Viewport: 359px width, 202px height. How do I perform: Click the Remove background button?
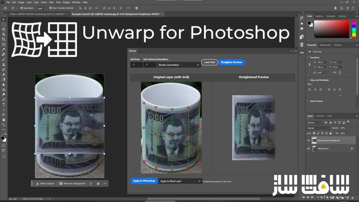click(x=72, y=183)
